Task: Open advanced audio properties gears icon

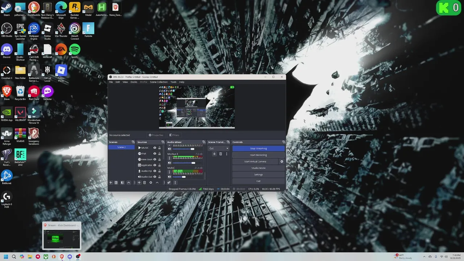Action: point(169,183)
